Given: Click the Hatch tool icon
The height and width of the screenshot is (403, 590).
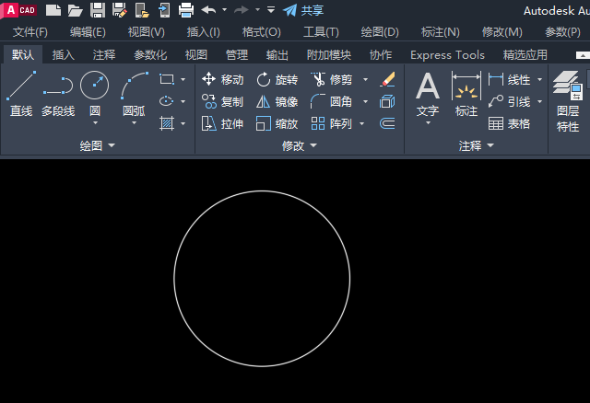Looking at the screenshot, I should [167, 123].
